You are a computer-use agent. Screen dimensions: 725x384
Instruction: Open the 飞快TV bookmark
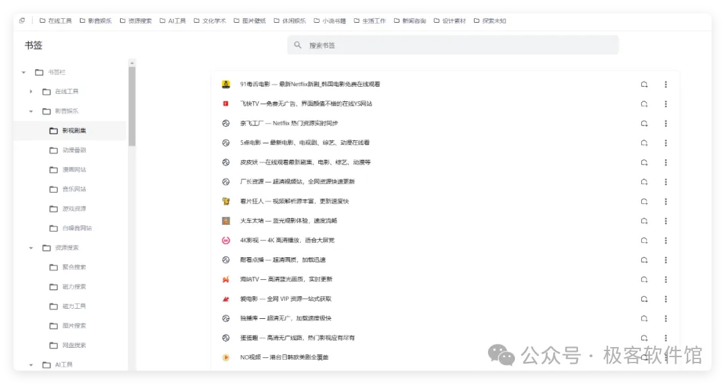[x=305, y=103]
